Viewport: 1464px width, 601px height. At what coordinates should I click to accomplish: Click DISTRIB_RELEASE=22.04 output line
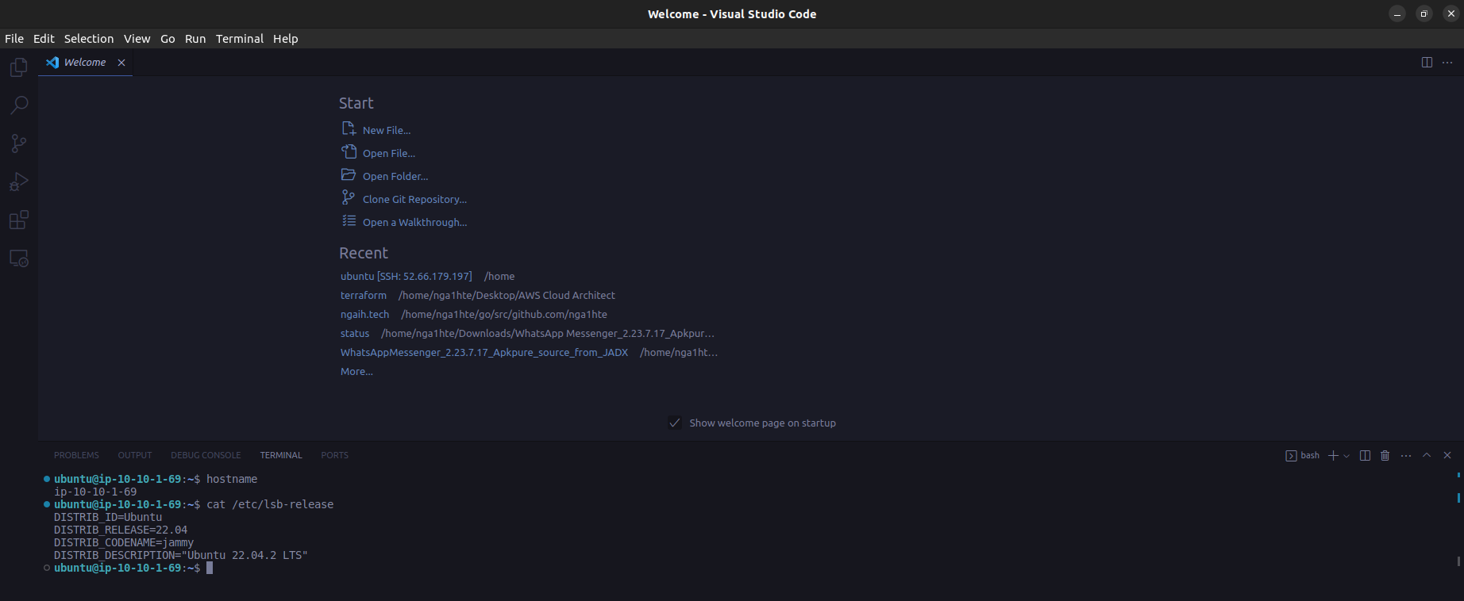121,530
